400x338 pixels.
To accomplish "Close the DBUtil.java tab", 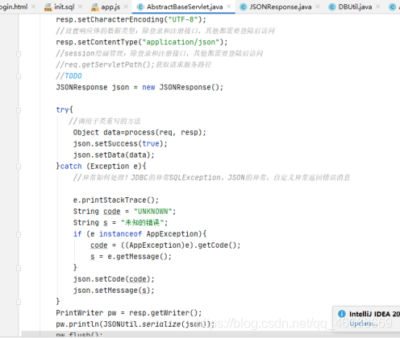I will coord(378,6).
